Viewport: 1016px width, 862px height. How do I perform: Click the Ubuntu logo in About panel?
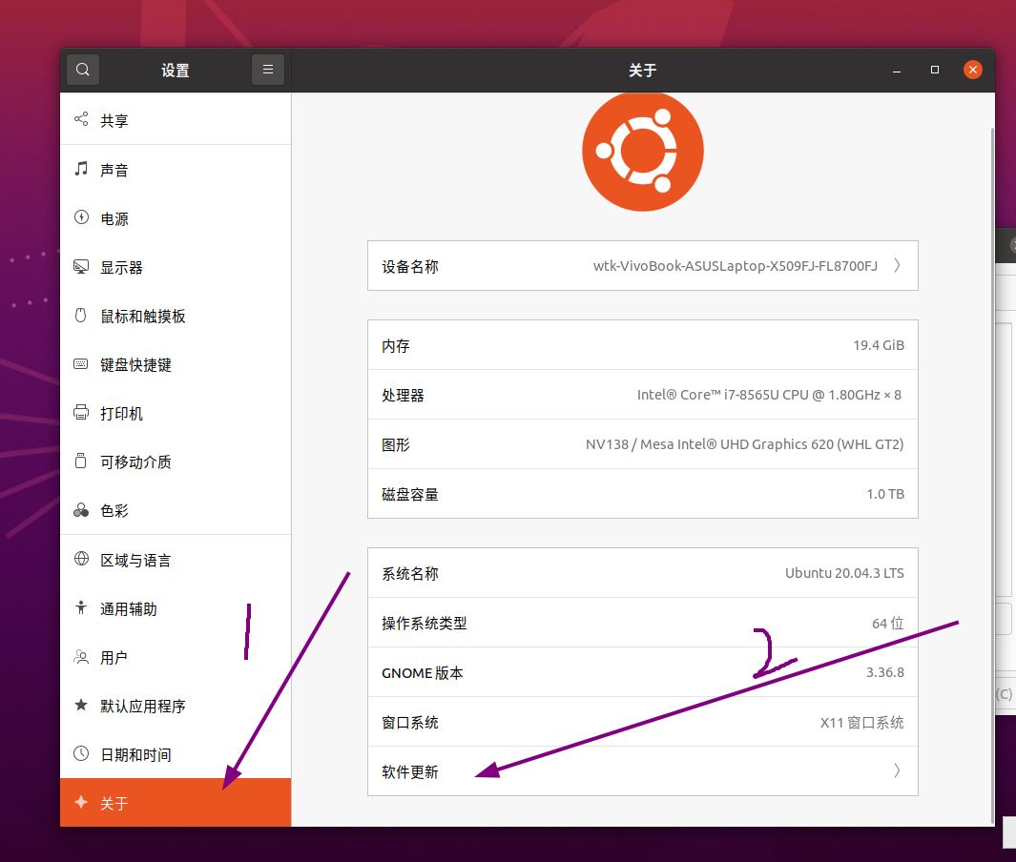pos(643,151)
